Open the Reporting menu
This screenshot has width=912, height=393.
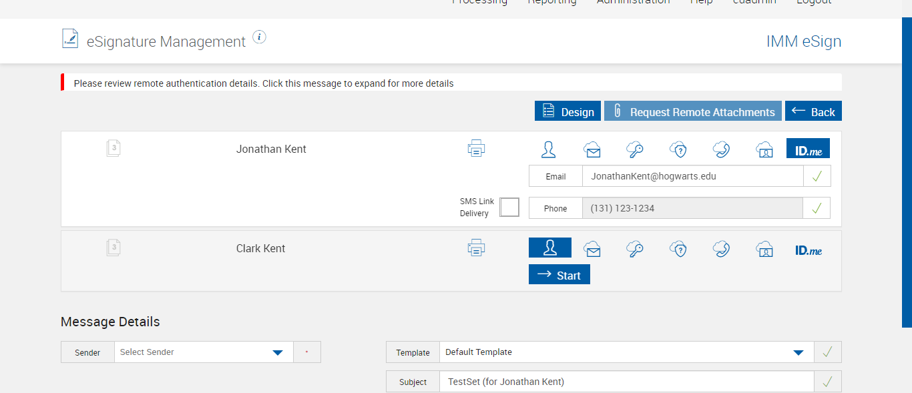pos(551,3)
